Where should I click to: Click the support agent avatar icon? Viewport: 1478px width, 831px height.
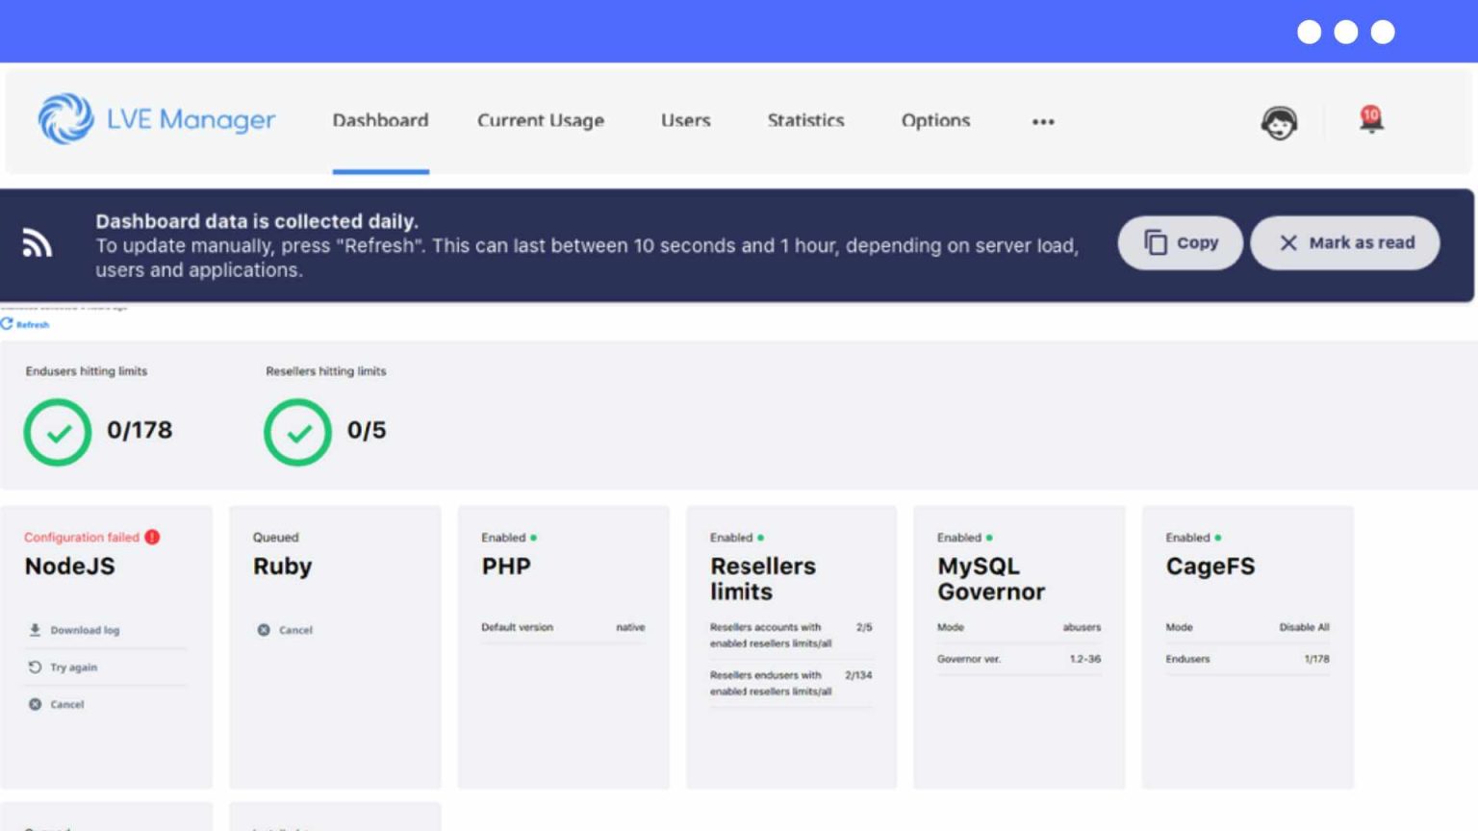tap(1279, 122)
